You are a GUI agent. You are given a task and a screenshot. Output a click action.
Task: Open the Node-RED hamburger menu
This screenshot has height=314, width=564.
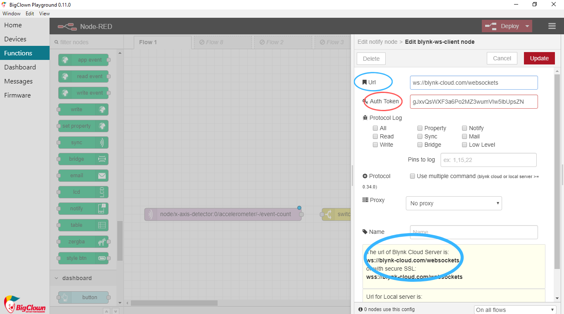pyautogui.click(x=552, y=26)
